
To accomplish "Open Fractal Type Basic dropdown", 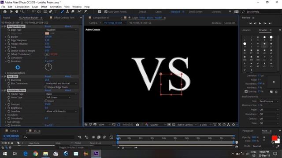I will [61, 94].
